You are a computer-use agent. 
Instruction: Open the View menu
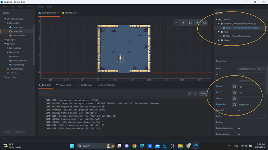click(20, 7)
